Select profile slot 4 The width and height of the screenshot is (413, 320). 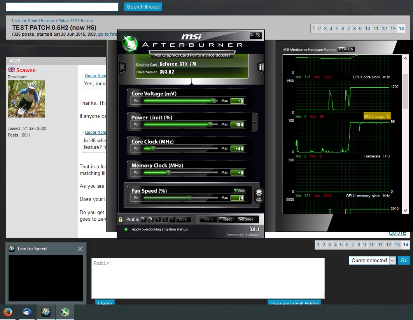tap(165, 220)
